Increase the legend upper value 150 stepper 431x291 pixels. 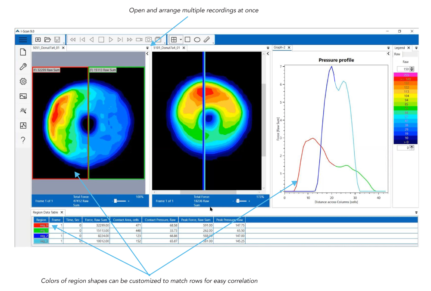[x=412, y=68]
